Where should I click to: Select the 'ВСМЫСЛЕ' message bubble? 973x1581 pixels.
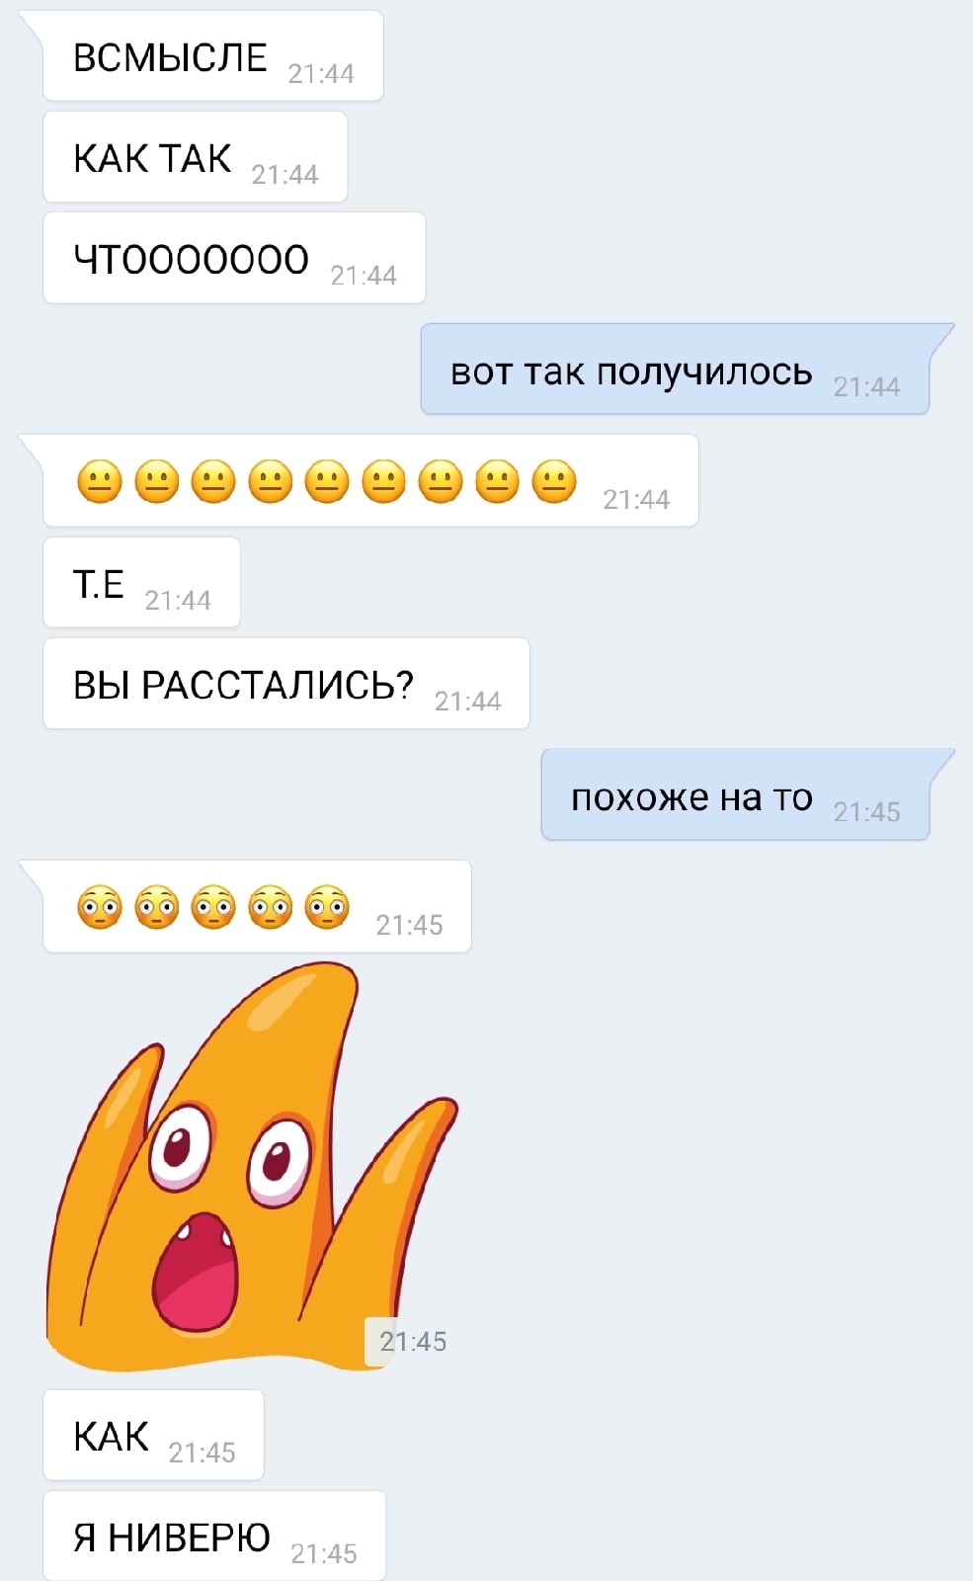(x=212, y=56)
